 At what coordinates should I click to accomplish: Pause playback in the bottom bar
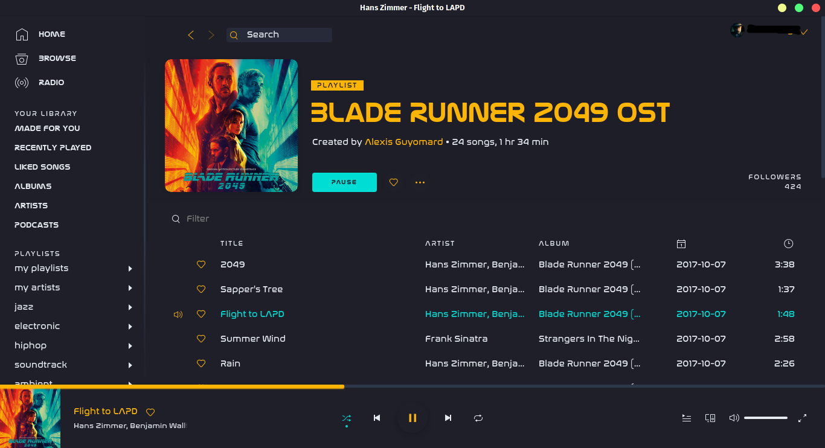(412, 418)
